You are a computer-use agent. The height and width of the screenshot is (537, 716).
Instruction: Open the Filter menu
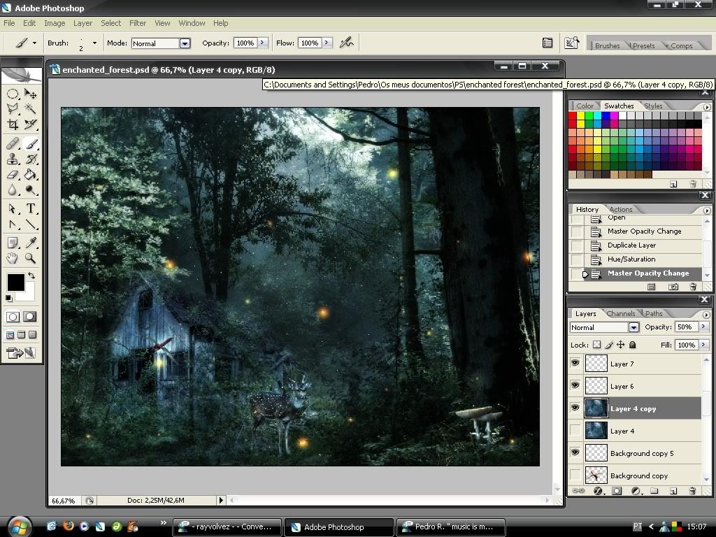click(138, 23)
